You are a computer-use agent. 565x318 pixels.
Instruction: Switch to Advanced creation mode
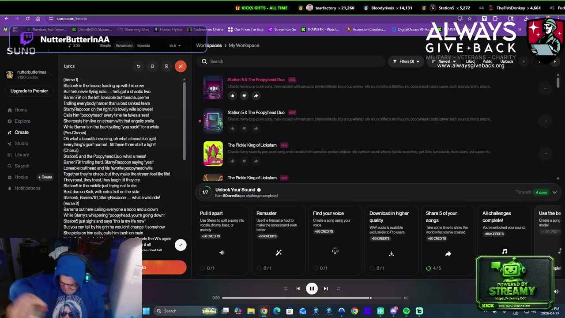124,45
